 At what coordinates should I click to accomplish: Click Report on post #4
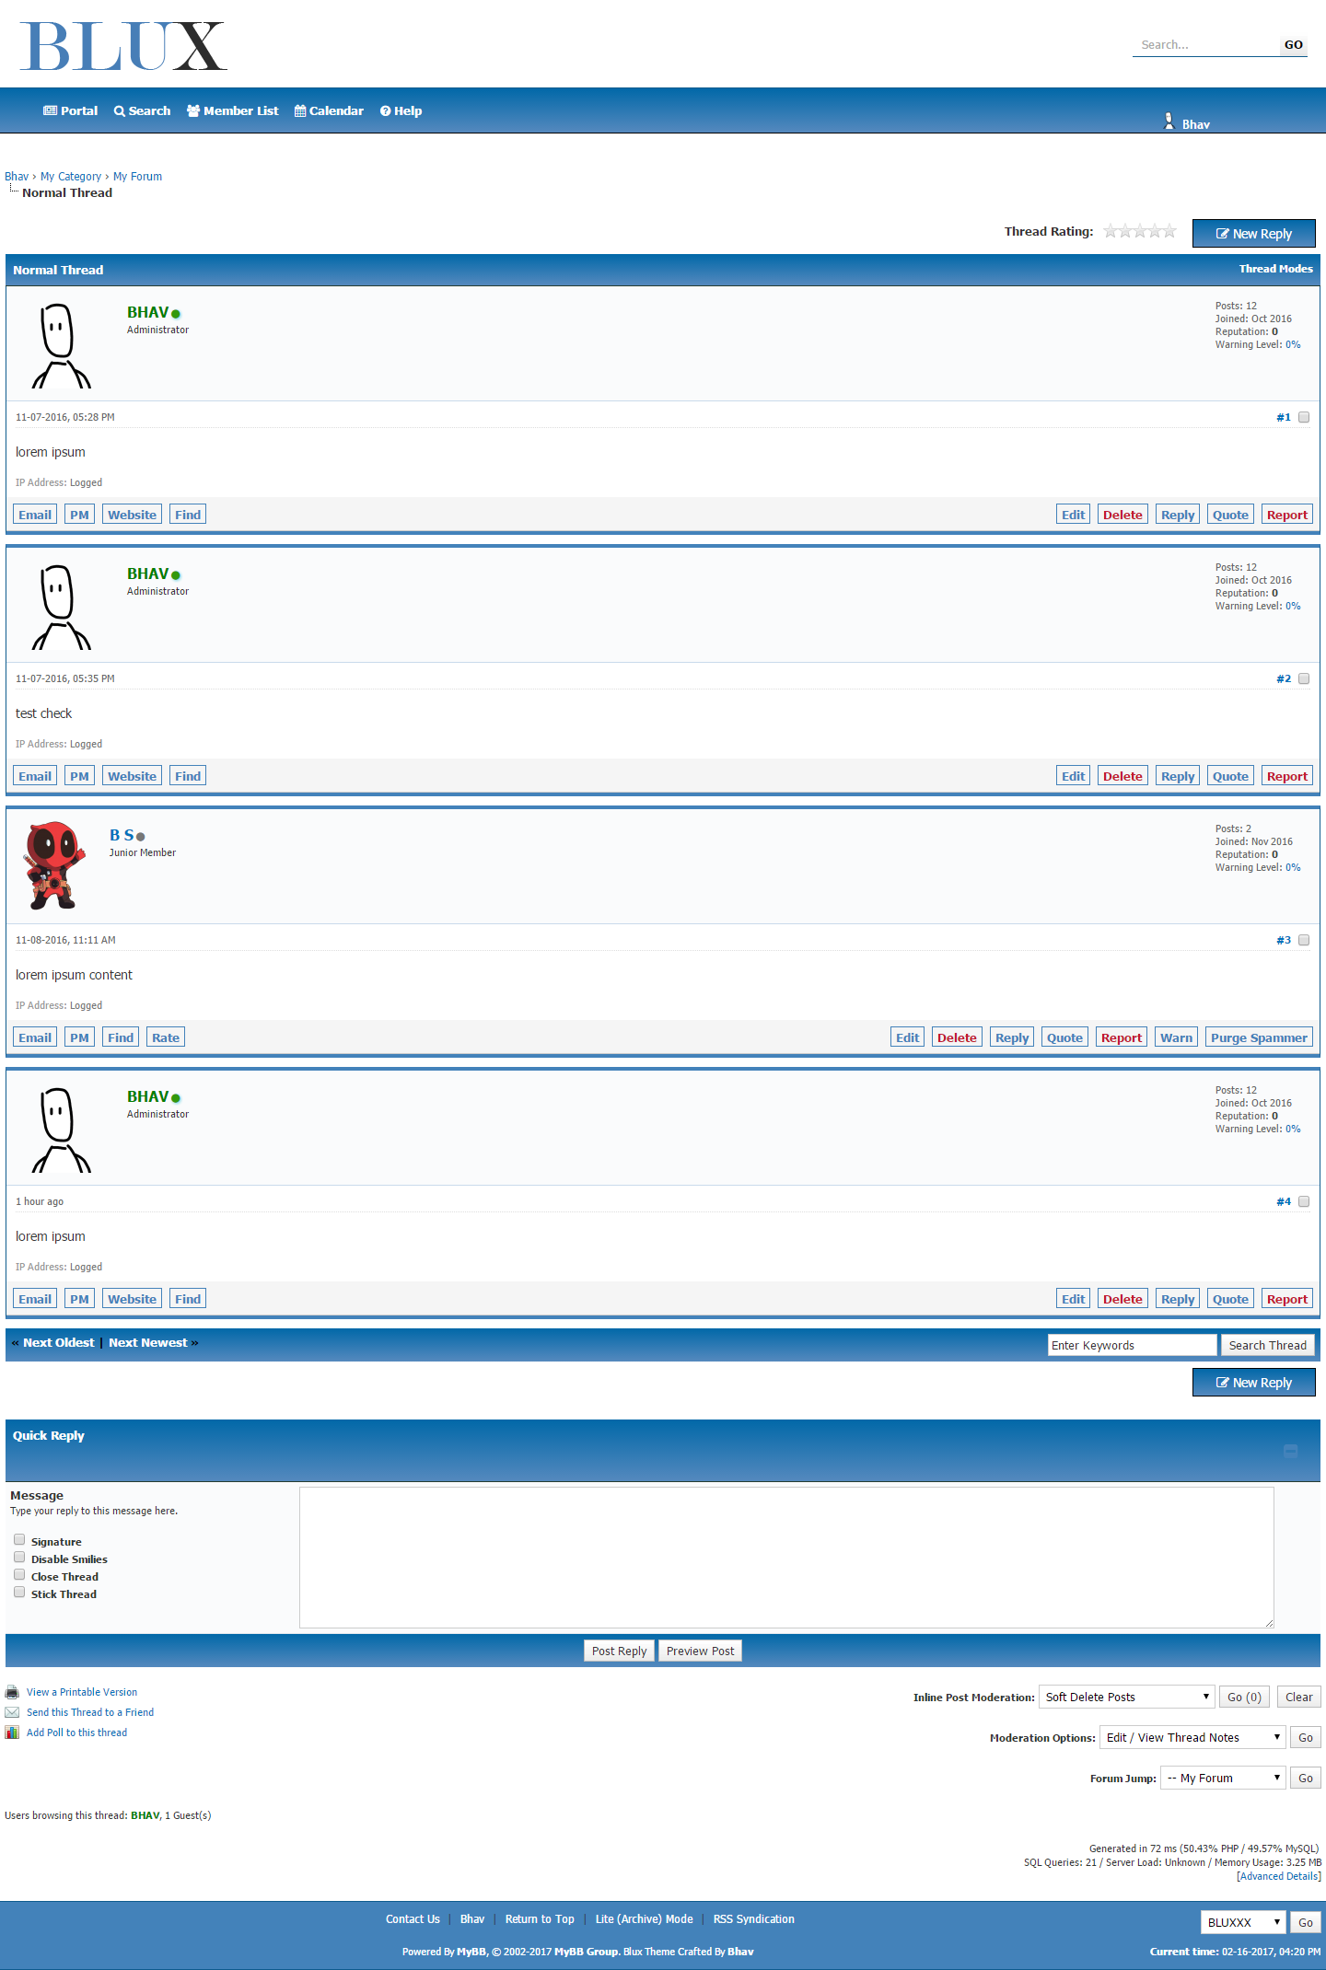pyautogui.click(x=1286, y=1299)
